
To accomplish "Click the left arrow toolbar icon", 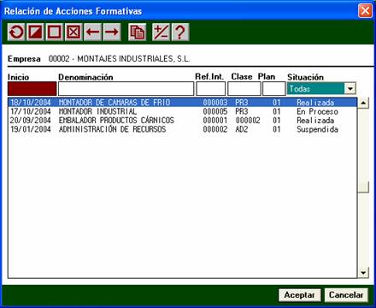I will pyautogui.click(x=93, y=32).
